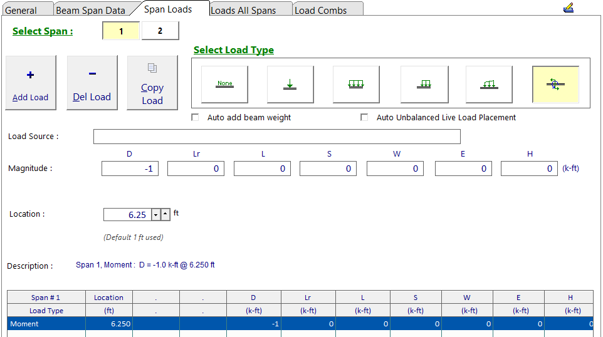
Task: Open the Beam Span Data tab
Action: click(92, 10)
